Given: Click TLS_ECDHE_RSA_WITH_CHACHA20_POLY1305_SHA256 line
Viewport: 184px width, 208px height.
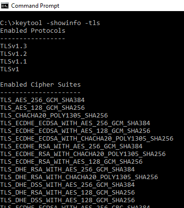Looking at the screenshot, I should coord(83,154).
